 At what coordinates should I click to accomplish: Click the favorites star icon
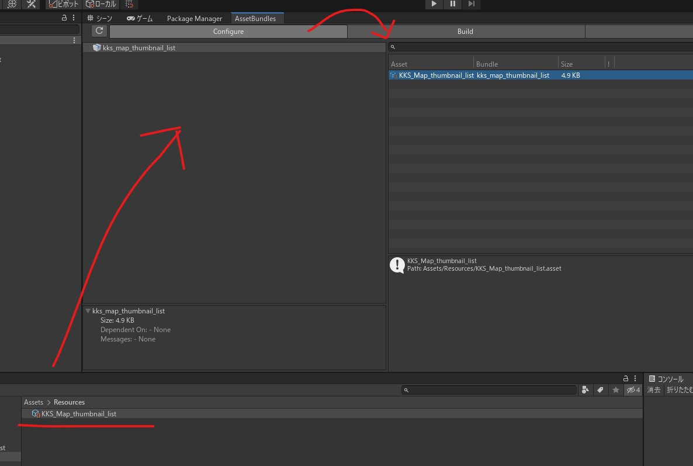click(x=615, y=390)
